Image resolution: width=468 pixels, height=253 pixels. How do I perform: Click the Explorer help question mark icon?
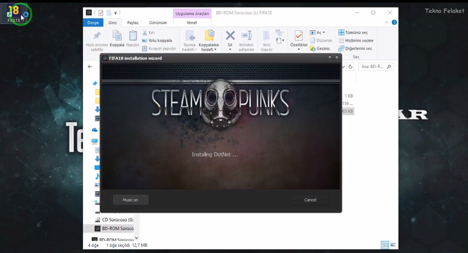(394, 23)
